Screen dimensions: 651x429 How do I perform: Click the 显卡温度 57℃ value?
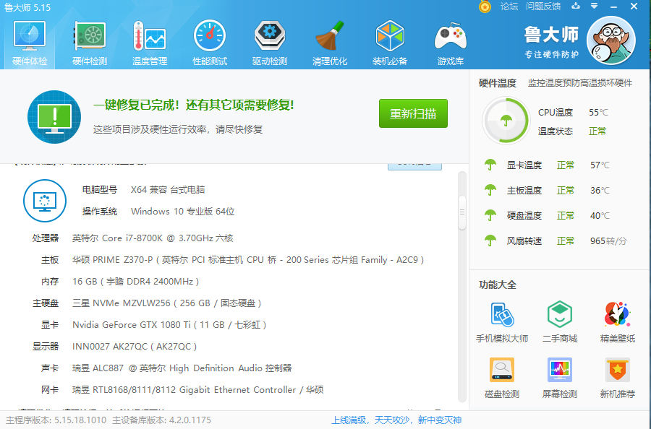(x=600, y=165)
